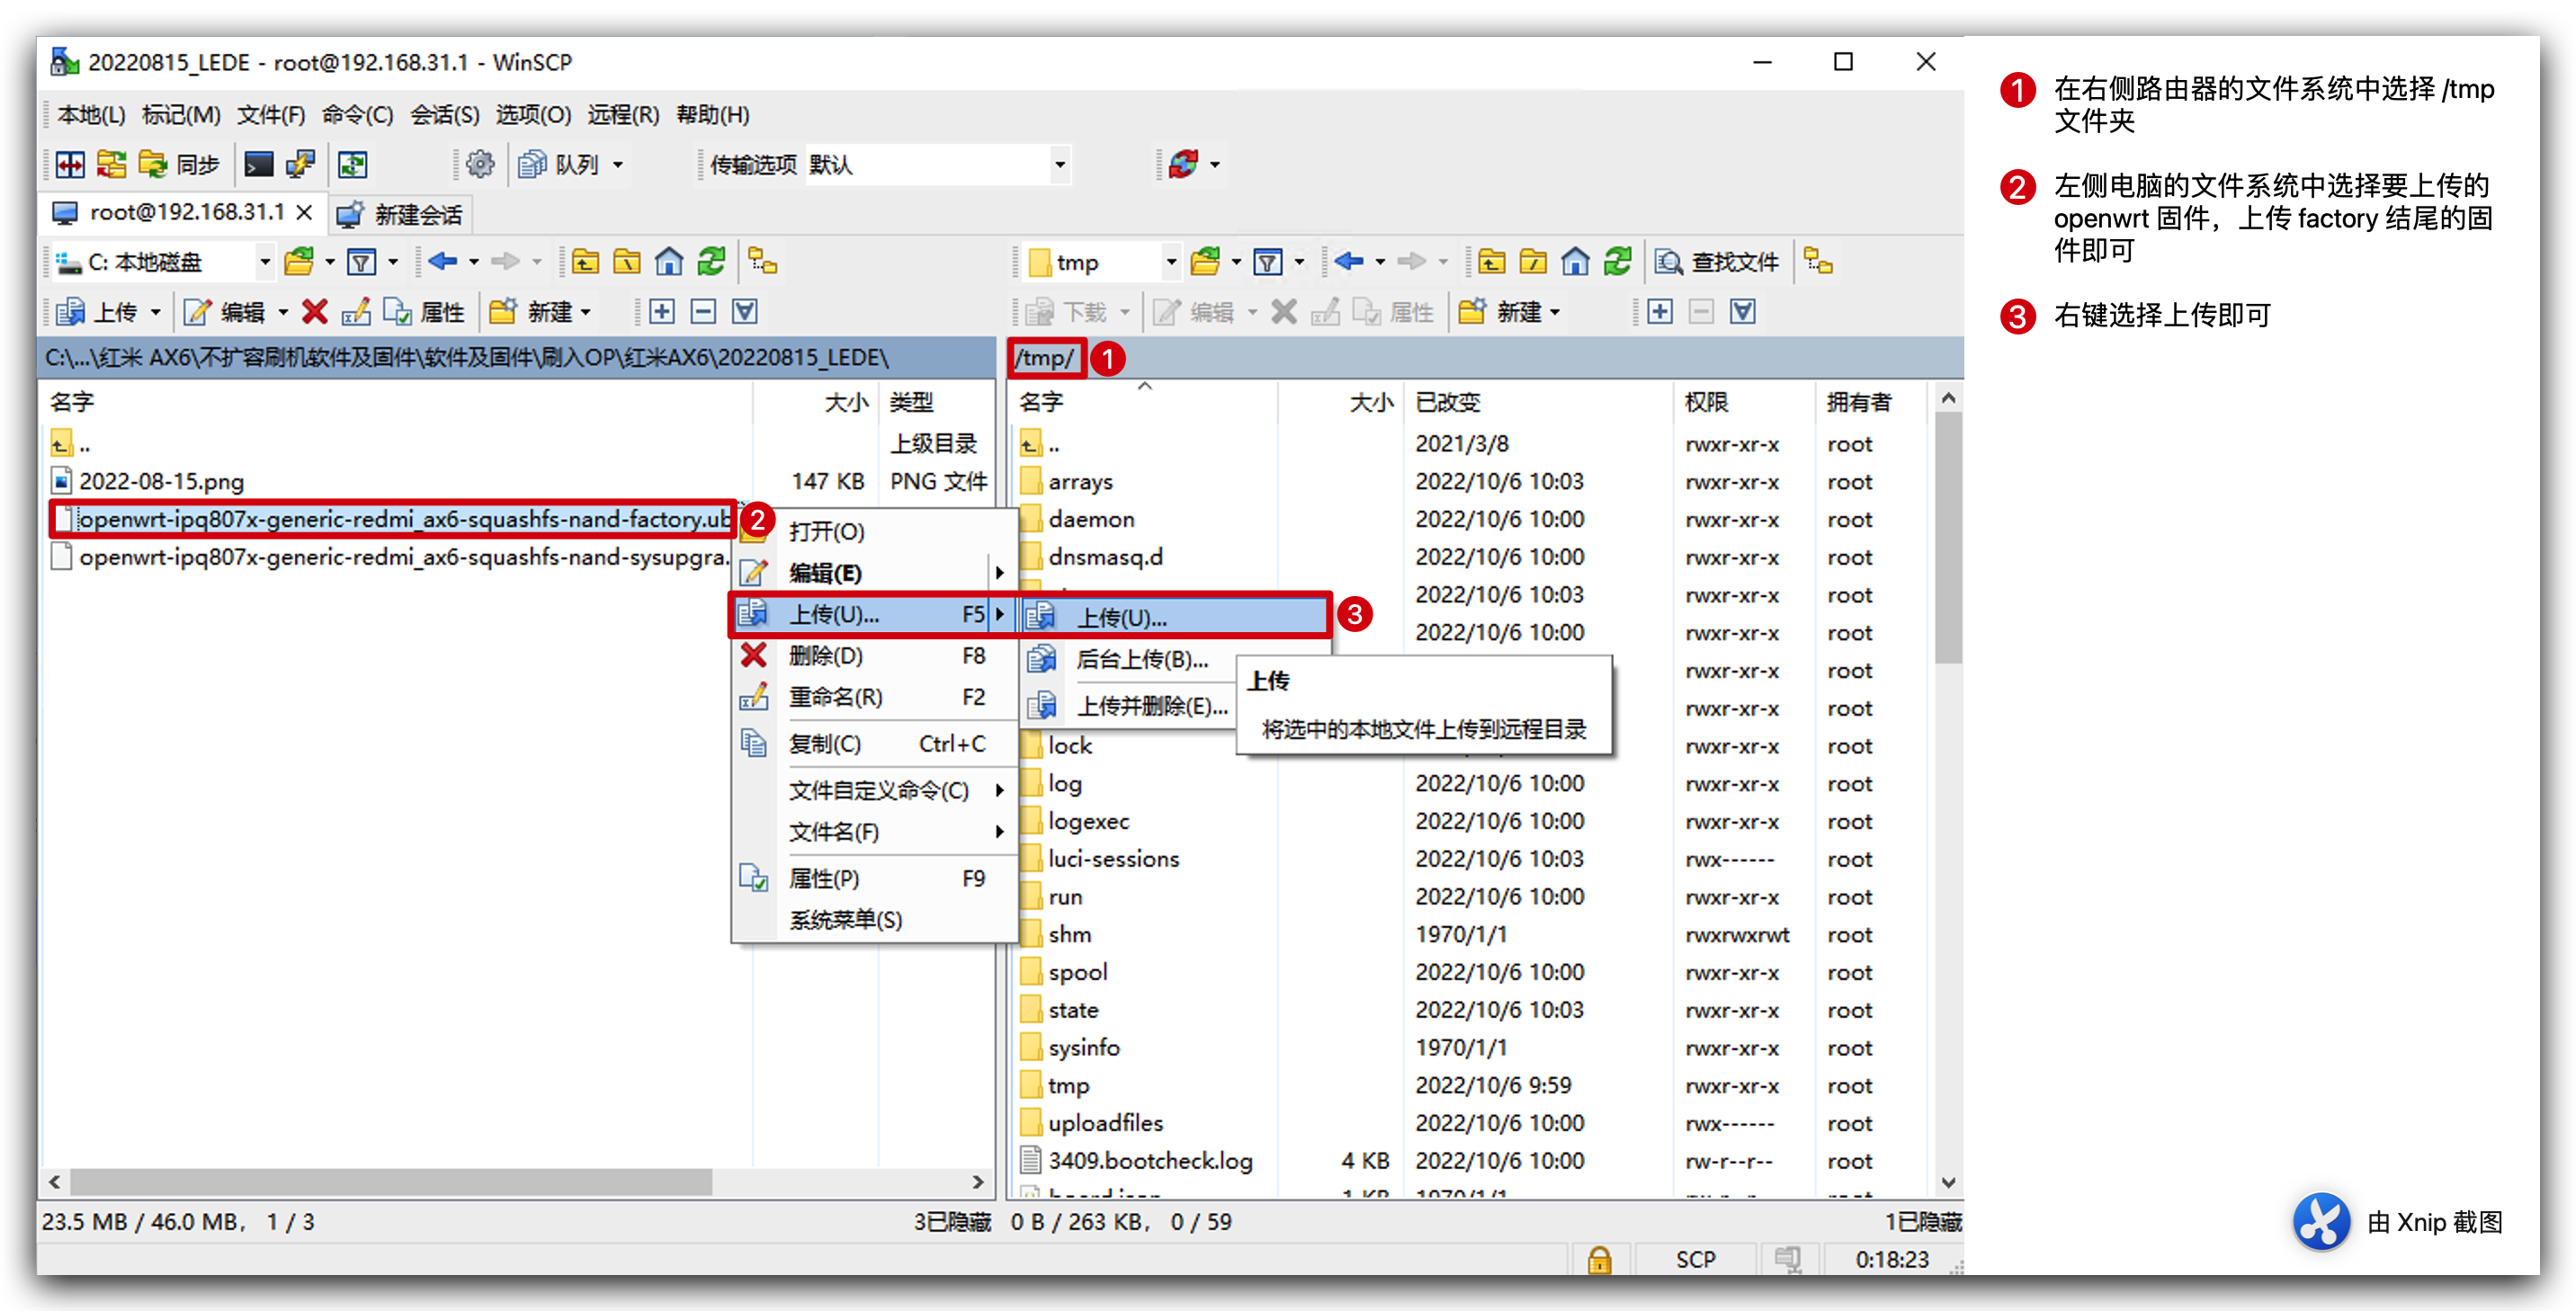Click the remote 新建 button
Screen dimensions: 2576x1311
tap(1501, 312)
